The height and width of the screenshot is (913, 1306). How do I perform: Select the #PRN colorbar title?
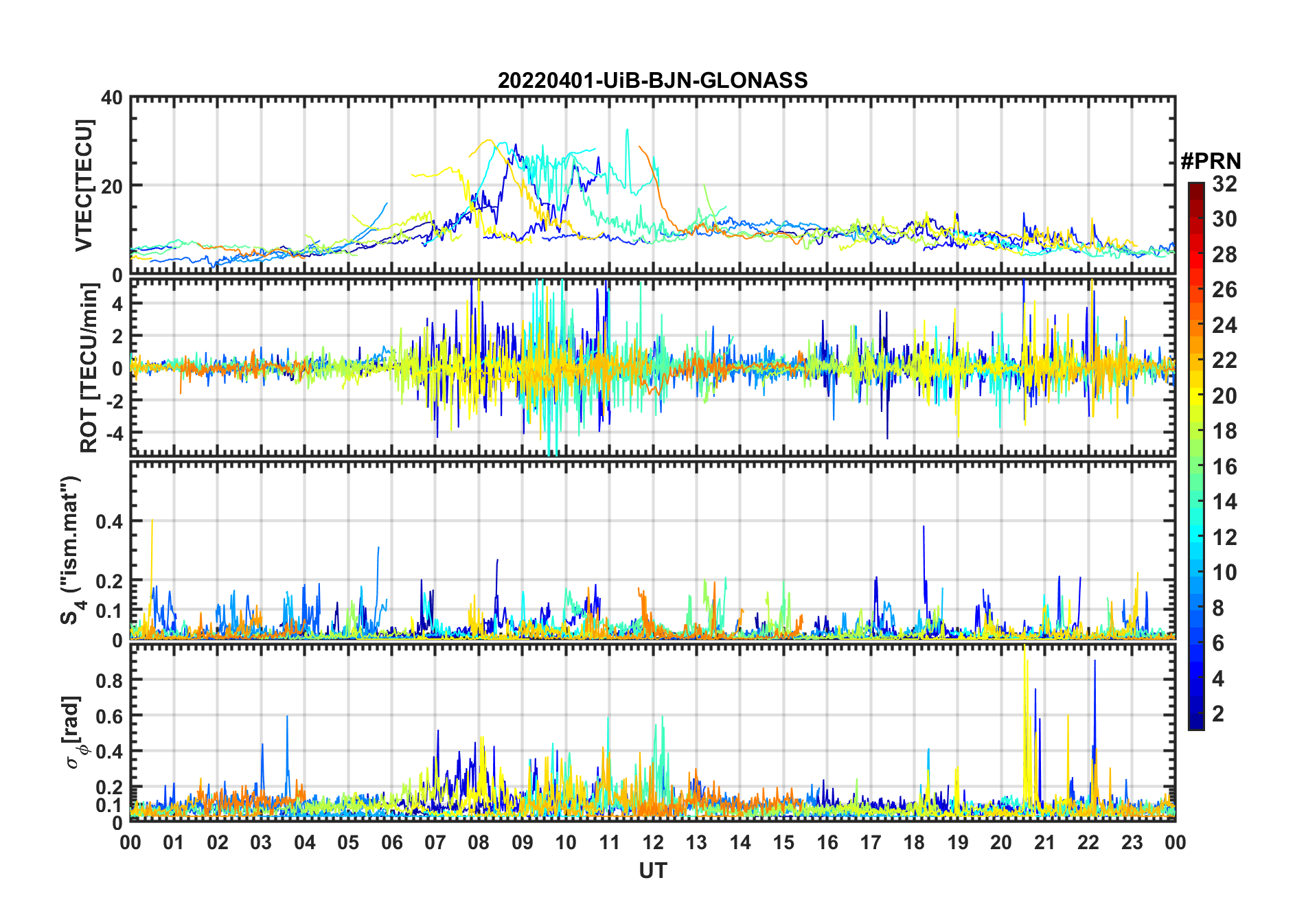tap(1211, 161)
